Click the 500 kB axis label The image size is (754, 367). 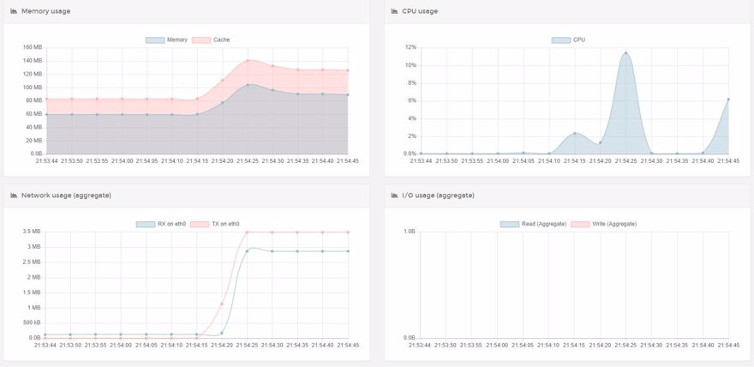point(32,322)
